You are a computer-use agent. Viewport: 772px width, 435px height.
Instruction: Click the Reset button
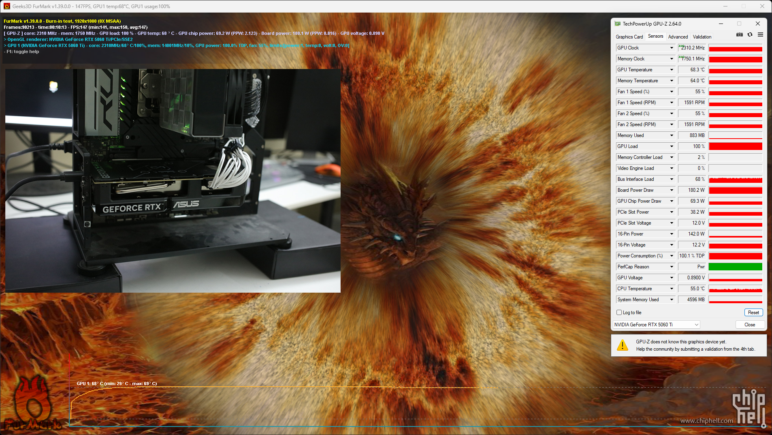753,313
